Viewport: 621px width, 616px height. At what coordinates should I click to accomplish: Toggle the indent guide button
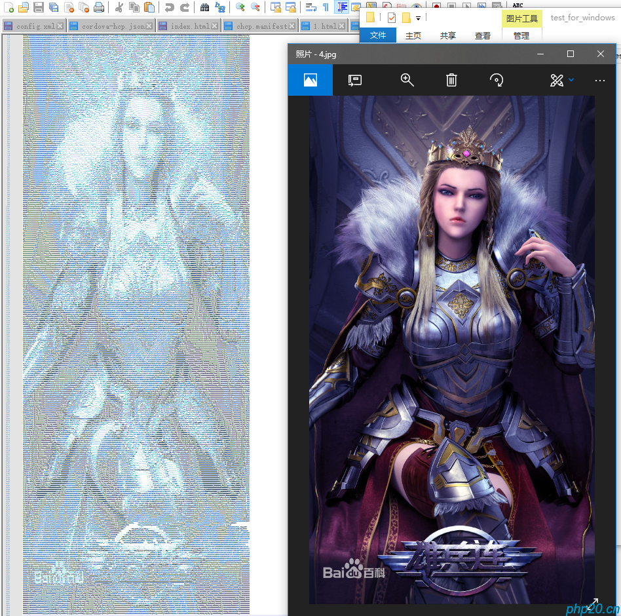pyautogui.click(x=341, y=7)
